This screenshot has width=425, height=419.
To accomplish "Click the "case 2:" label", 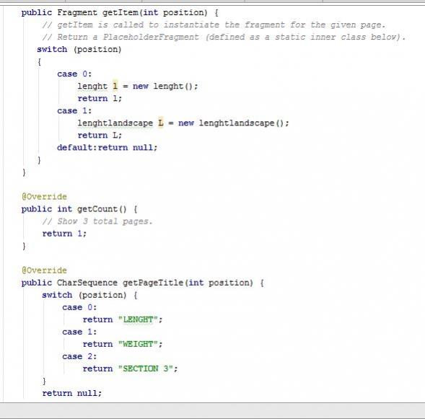I will tap(79, 356).
